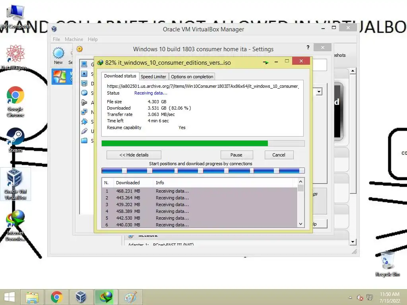Select connection row 3 with 439.202 MB
This screenshot has width=407, height=305.
[200, 205]
